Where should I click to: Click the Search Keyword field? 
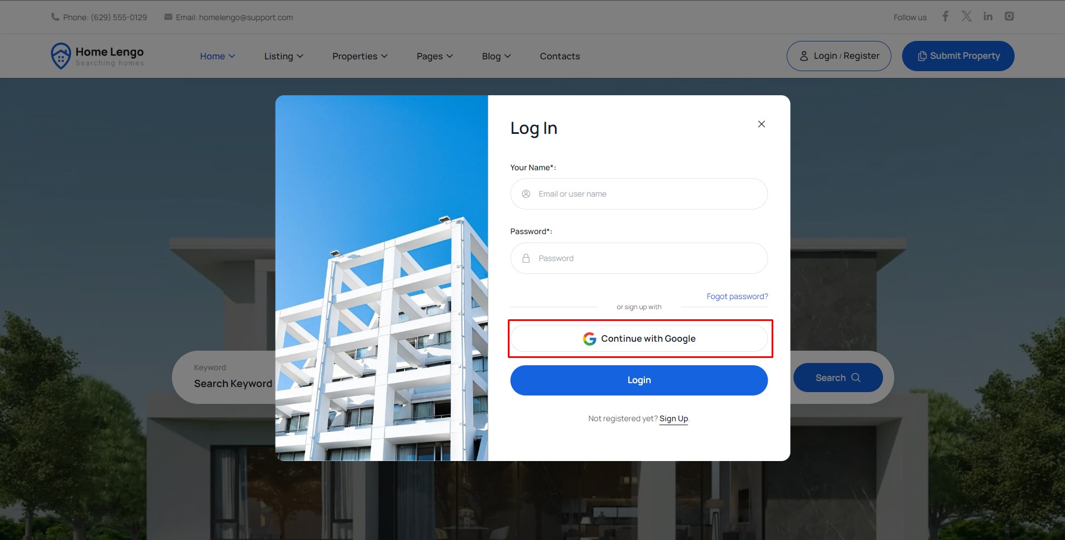(233, 384)
